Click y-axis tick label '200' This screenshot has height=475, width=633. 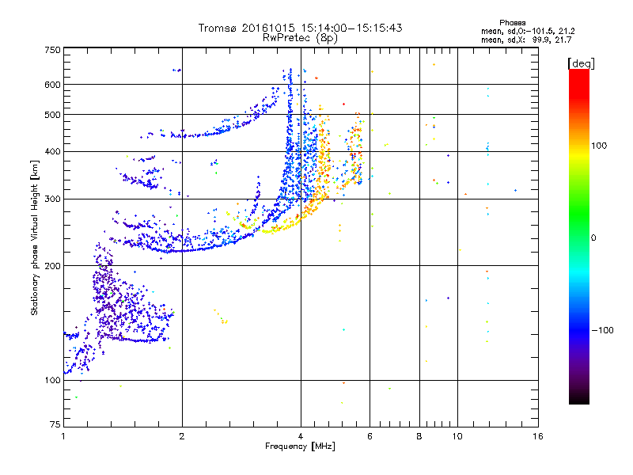(x=52, y=266)
